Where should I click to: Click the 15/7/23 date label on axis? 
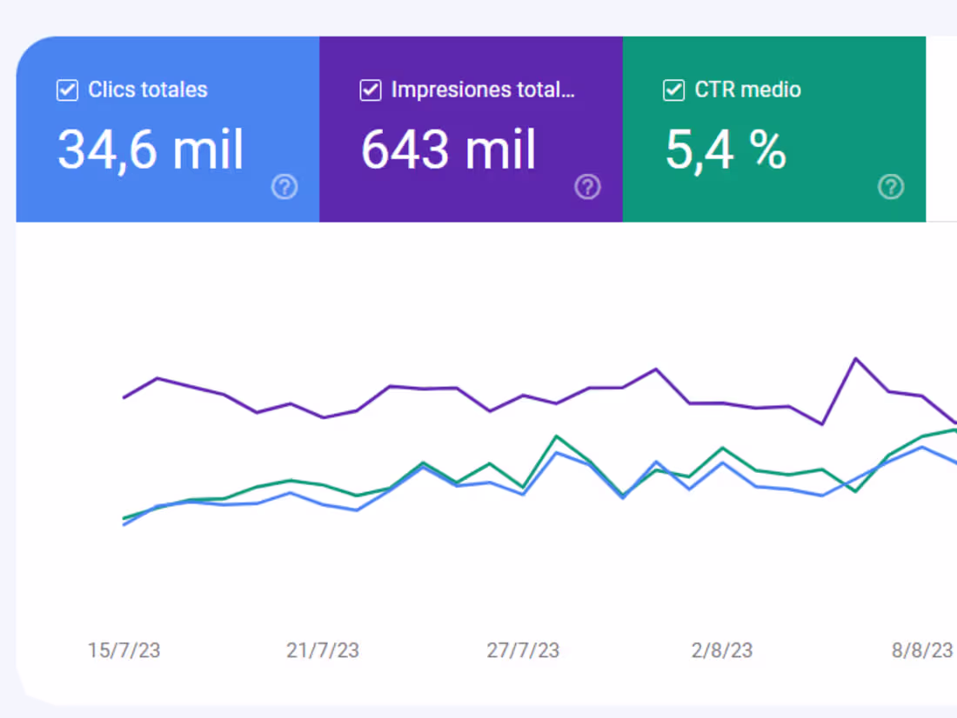(x=124, y=650)
